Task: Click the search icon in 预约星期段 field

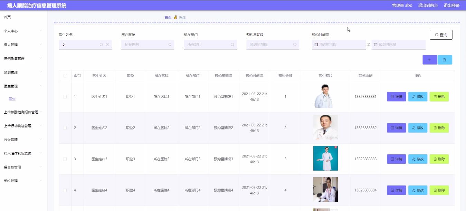Action: coord(295,45)
